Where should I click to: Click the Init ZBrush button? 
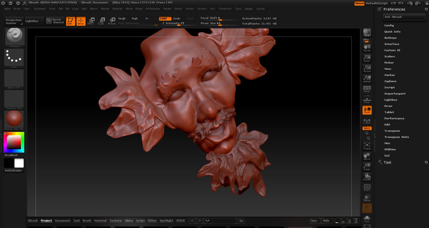tap(404, 17)
